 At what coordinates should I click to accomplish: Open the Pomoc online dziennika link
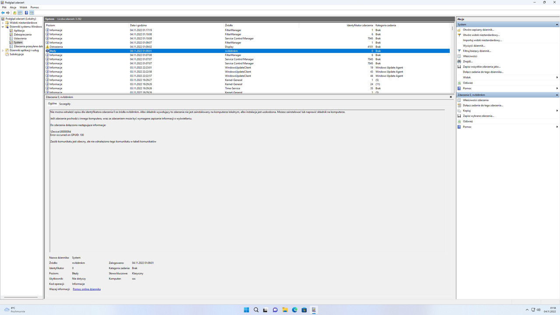coord(87,289)
